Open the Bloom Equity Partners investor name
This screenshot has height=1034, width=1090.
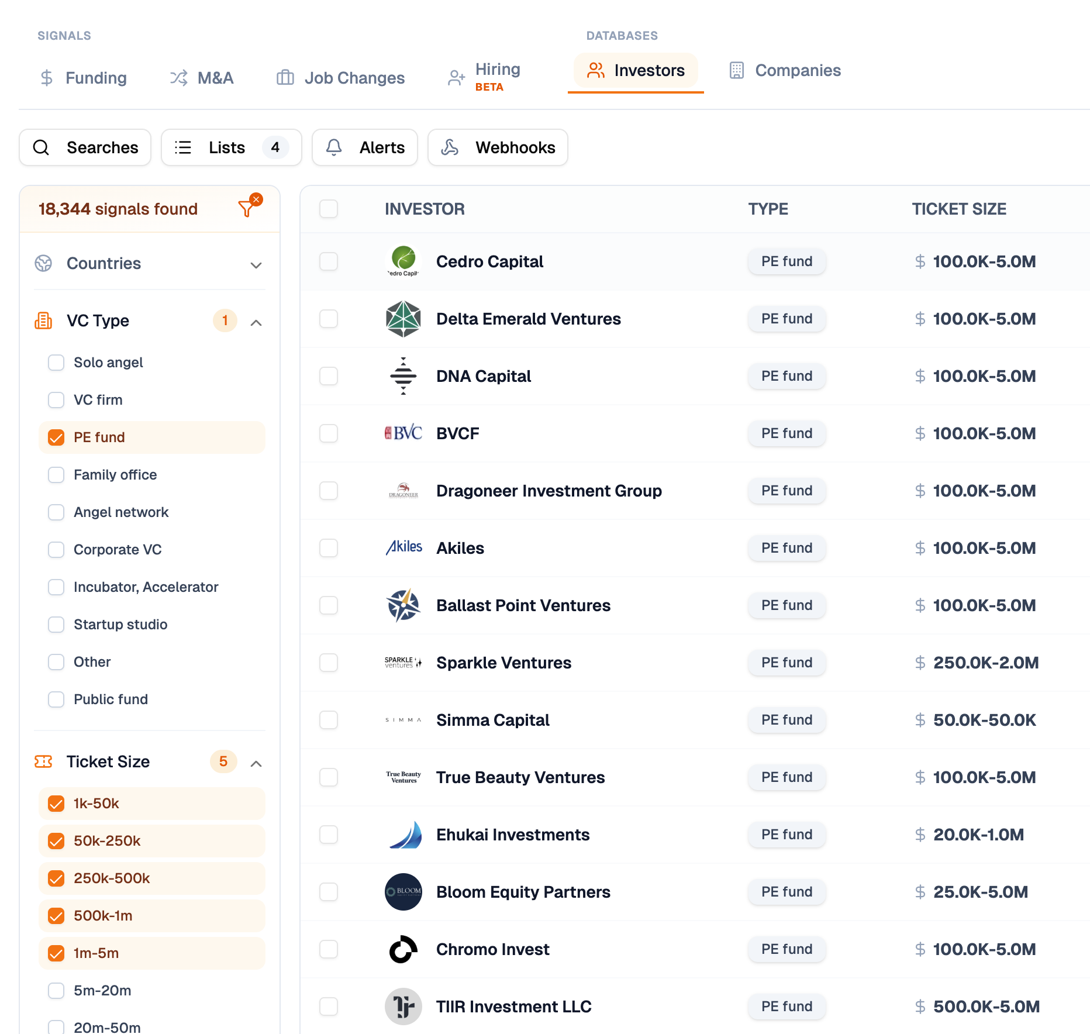point(523,892)
